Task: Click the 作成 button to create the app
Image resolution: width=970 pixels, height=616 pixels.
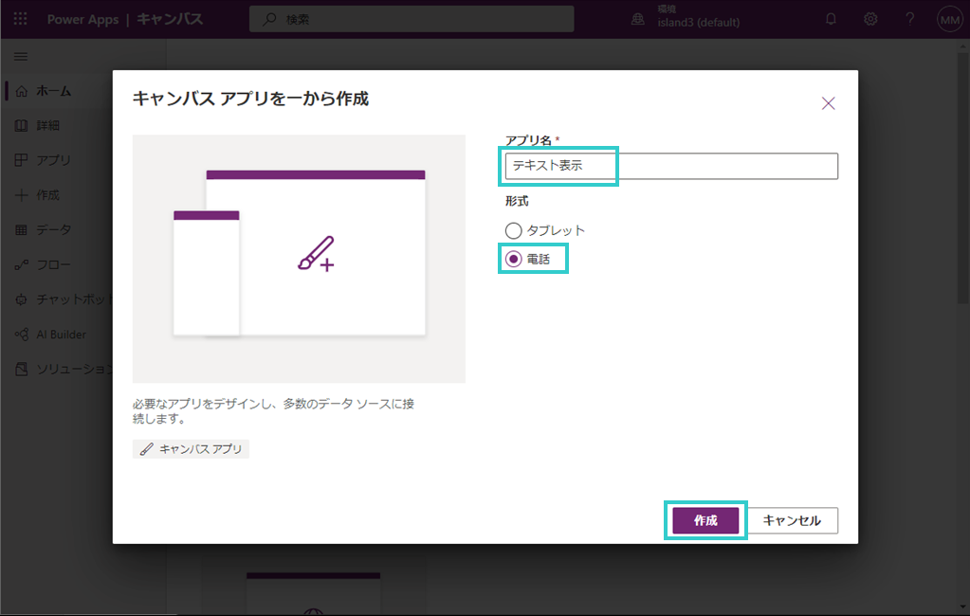Action: 704,519
